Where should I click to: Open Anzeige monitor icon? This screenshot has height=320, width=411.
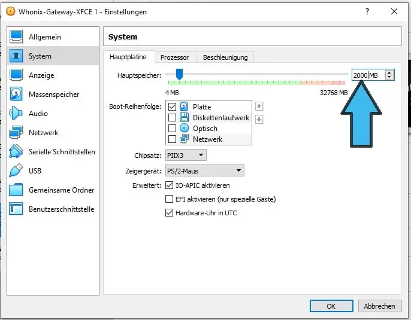16,75
